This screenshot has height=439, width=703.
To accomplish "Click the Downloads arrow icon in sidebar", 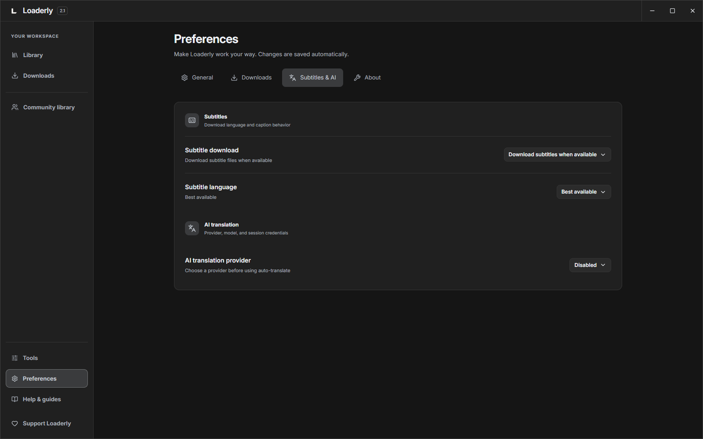I will (x=15, y=76).
